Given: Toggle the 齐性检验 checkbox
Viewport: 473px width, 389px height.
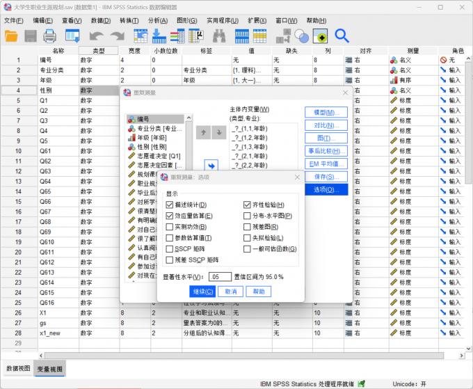Looking at the screenshot, I should pos(247,205).
